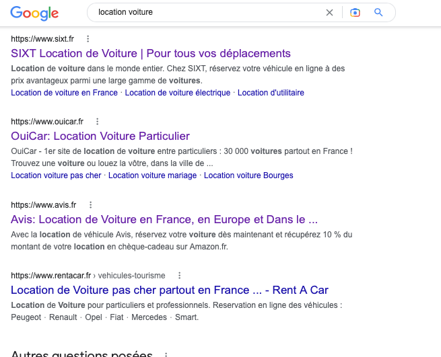Clear the search box with X
441x357 pixels.
click(x=329, y=12)
